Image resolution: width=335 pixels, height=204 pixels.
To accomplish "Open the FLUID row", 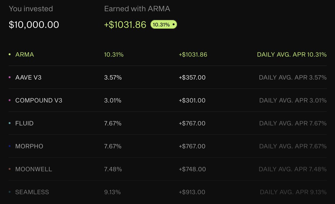I will click(x=167, y=123).
